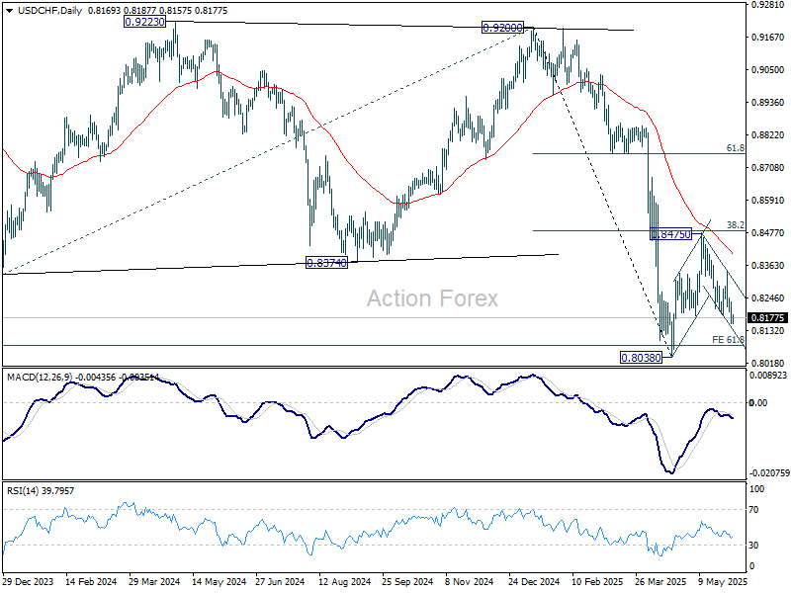Click the 29 Dec 2023 date label
Image resolution: width=791 pixels, height=593 pixels.
pos(27,583)
